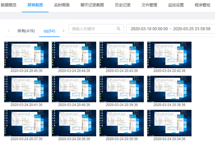
Task: Open screenshot taken at 20:36:36
Action: click(74, 123)
